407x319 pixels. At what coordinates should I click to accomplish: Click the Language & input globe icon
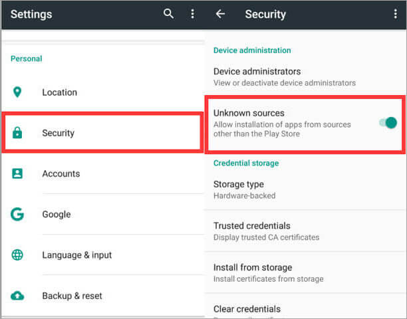(17, 255)
